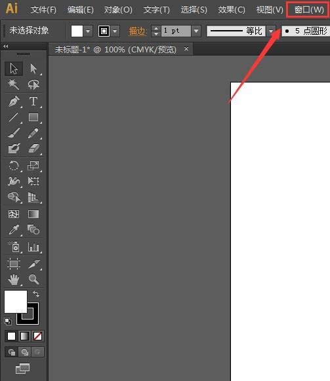Click the fill swatch in control bar
The image size is (330, 381).
(x=77, y=31)
